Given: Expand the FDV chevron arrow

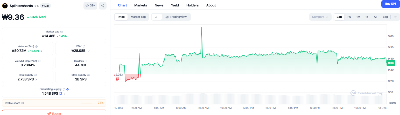Looking at the screenshot, I should tap(89, 51).
